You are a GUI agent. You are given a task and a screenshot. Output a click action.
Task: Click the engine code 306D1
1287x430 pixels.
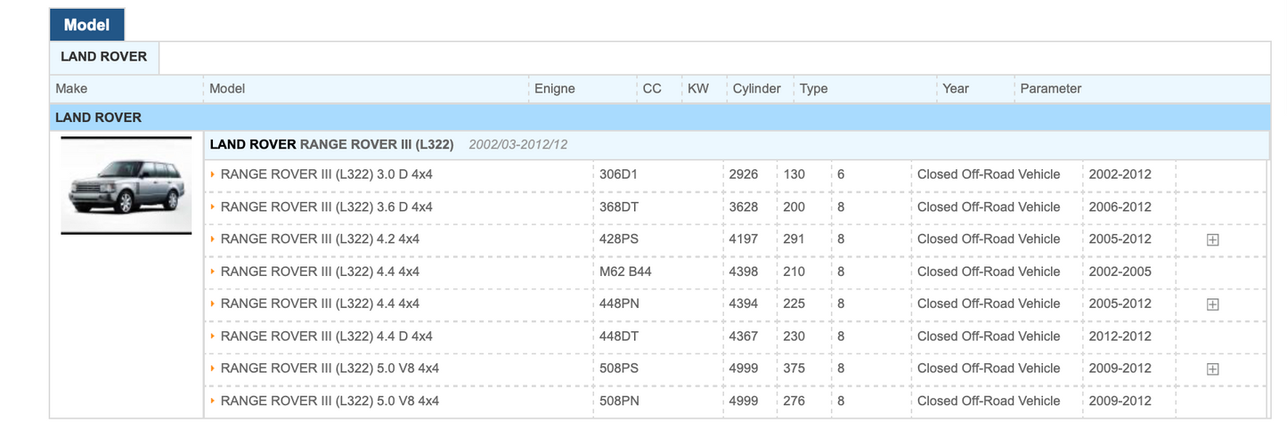pos(618,174)
